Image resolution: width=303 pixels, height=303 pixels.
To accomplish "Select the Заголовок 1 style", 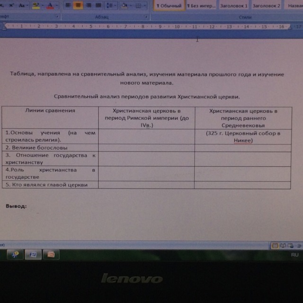I will (x=233, y=6).
